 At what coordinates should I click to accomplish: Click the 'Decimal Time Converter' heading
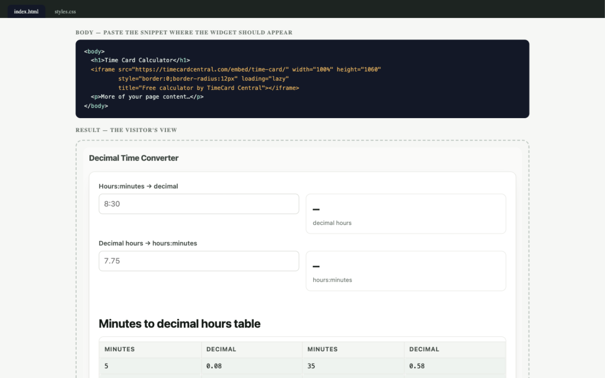(x=134, y=158)
